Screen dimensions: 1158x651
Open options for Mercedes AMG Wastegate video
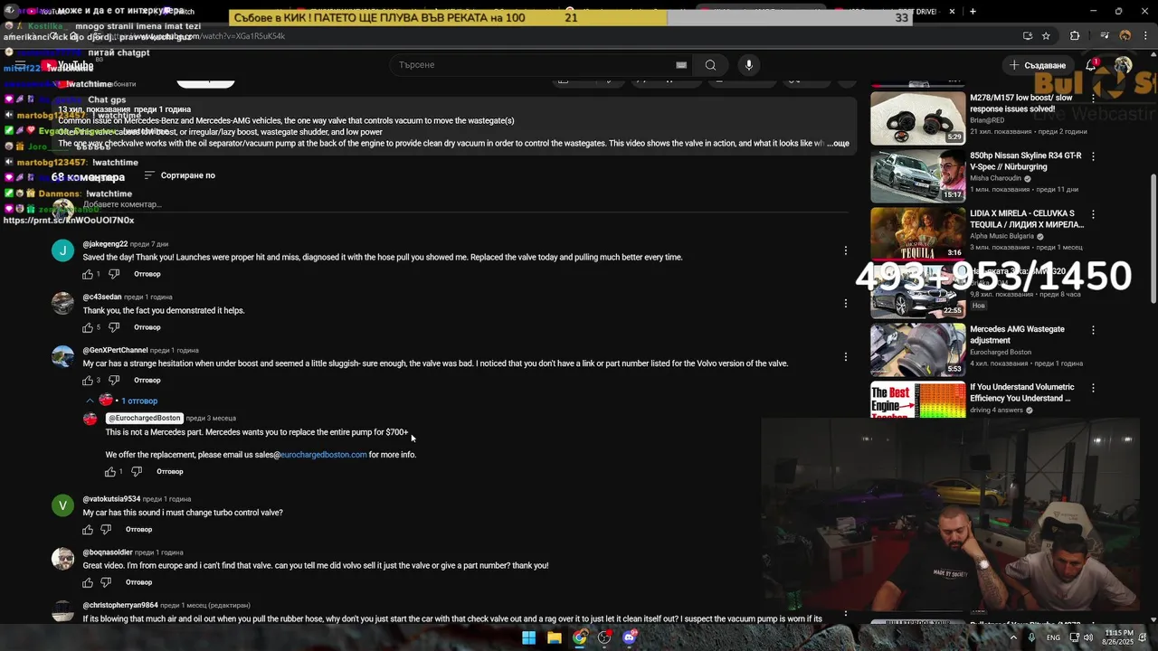1093,330
